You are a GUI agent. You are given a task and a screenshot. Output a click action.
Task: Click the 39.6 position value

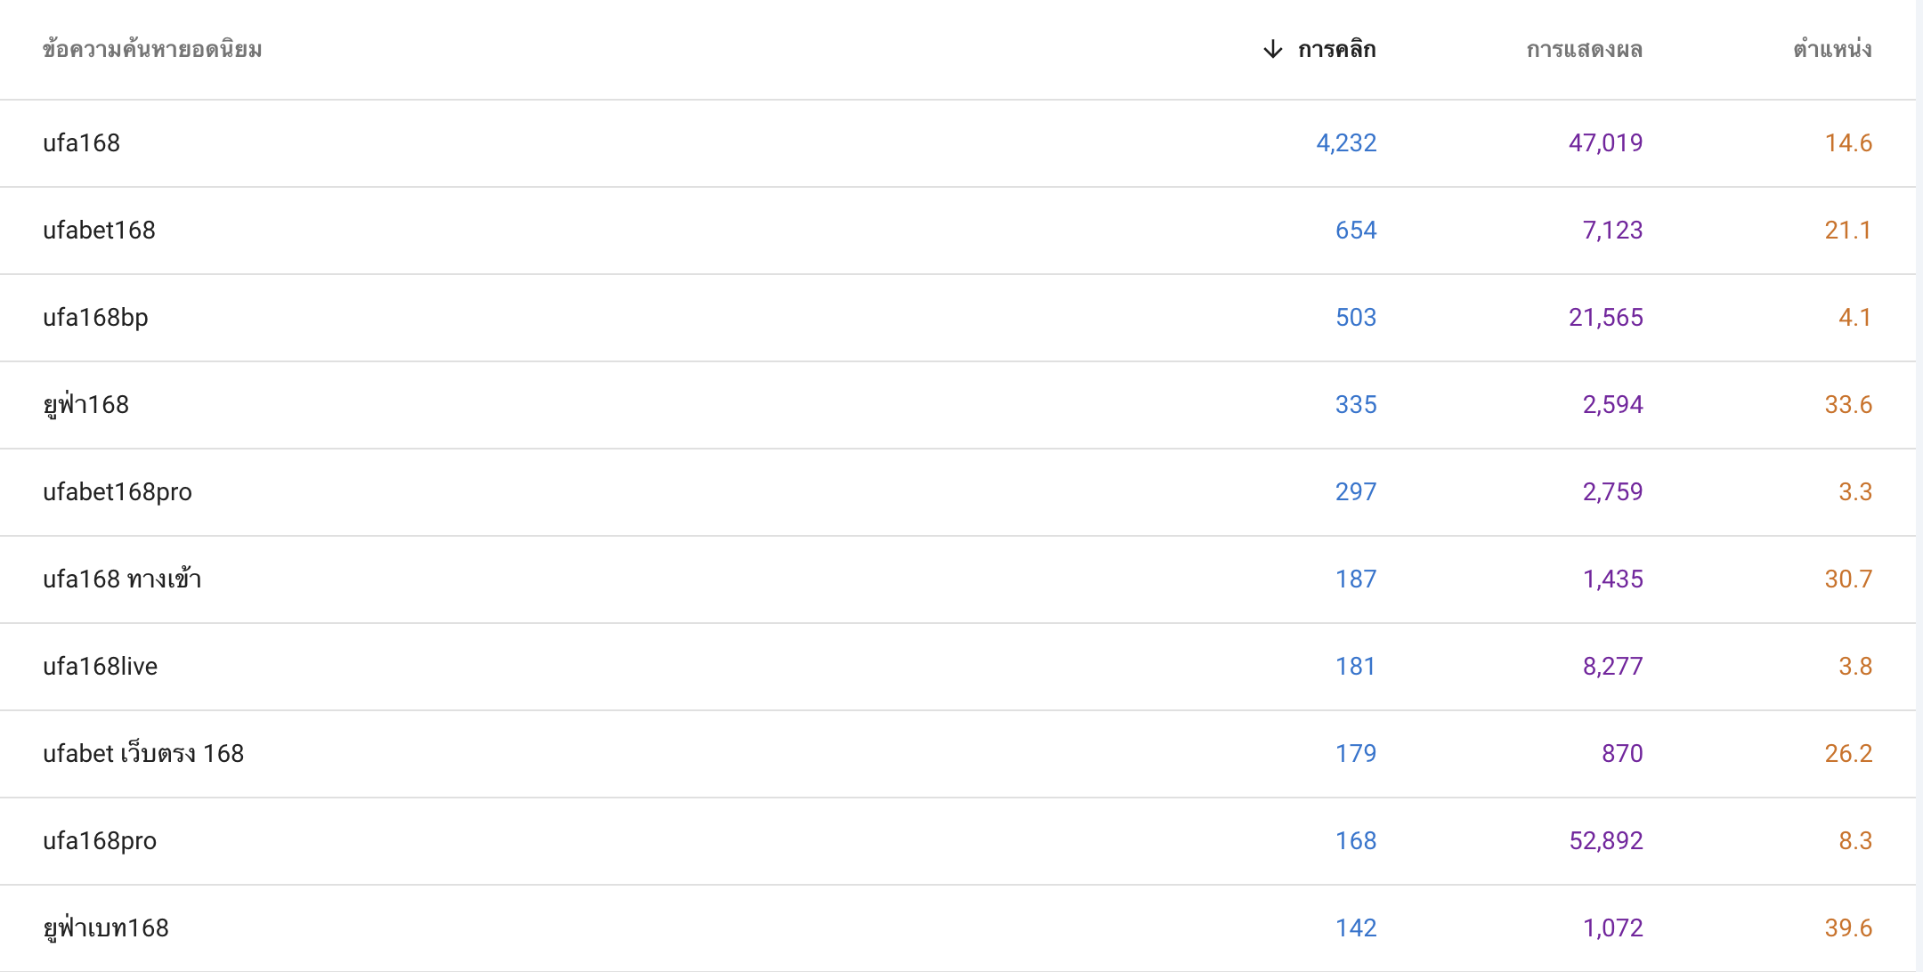(x=1848, y=928)
